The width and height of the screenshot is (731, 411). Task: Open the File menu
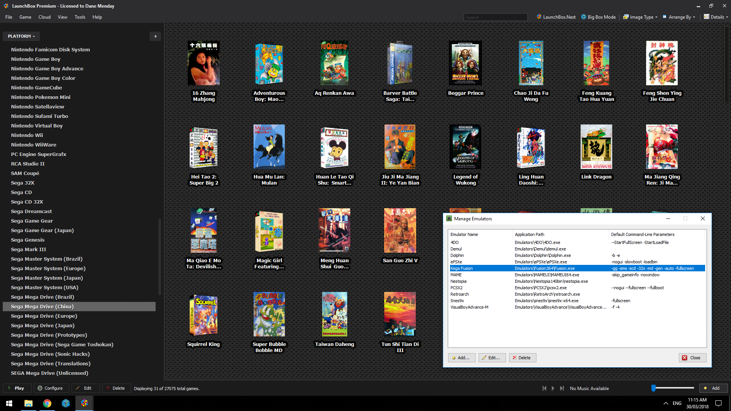click(x=9, y=17)
